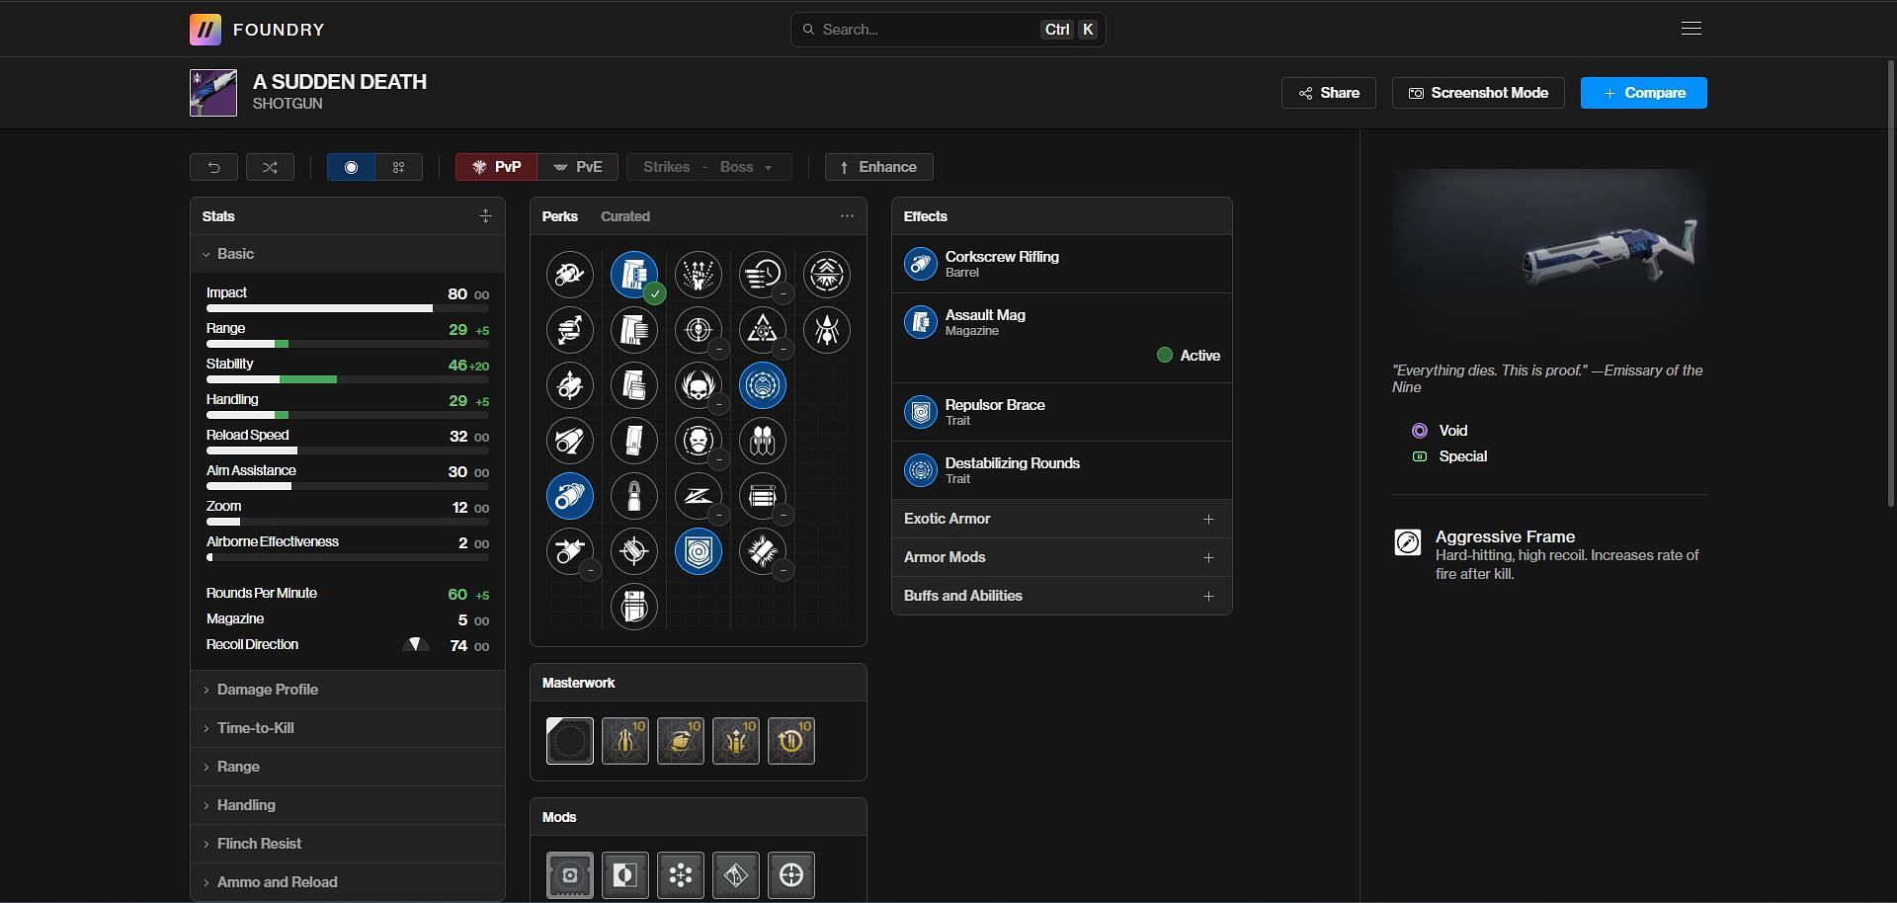1897x903 pixels.
Task: Choose the raised fist with arrows perk
Action: pos(699,275)
